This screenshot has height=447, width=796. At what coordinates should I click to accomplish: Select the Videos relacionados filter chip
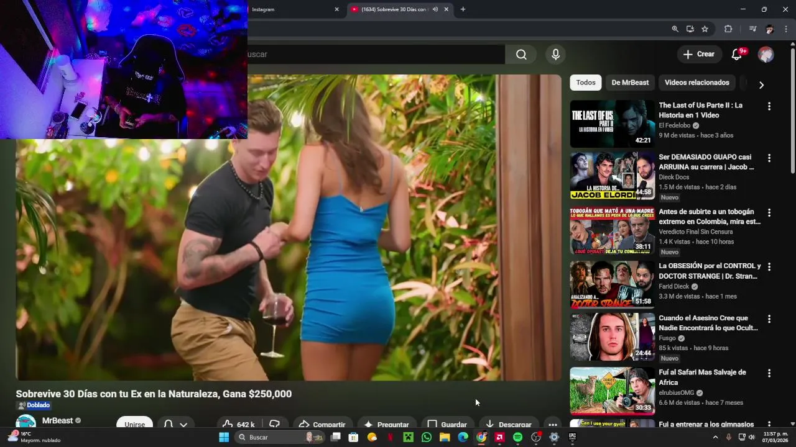pyautogui.click(x=696, y=83)
